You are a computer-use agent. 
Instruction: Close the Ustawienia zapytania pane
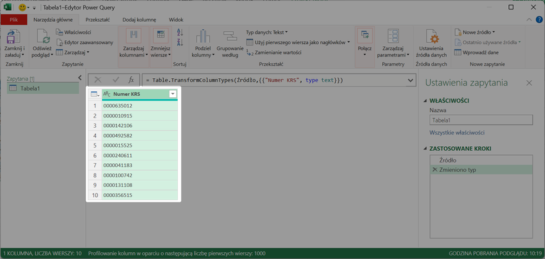tap(529, 83)
